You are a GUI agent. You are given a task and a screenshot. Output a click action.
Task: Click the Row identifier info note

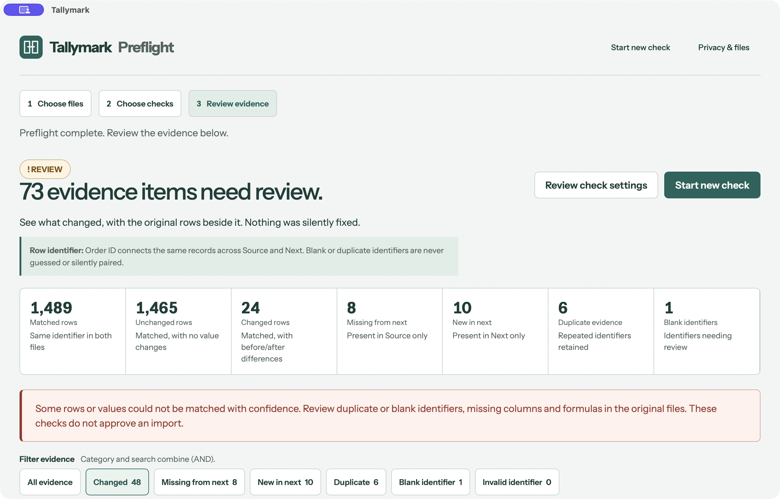pyautogui.click(x=239, y=256)
